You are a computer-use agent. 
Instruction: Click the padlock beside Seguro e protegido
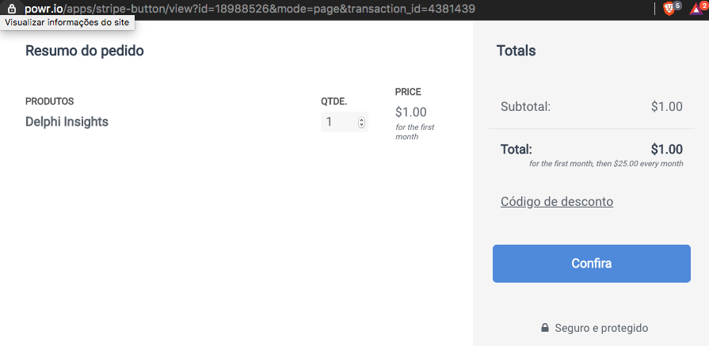tap(545, 328)
